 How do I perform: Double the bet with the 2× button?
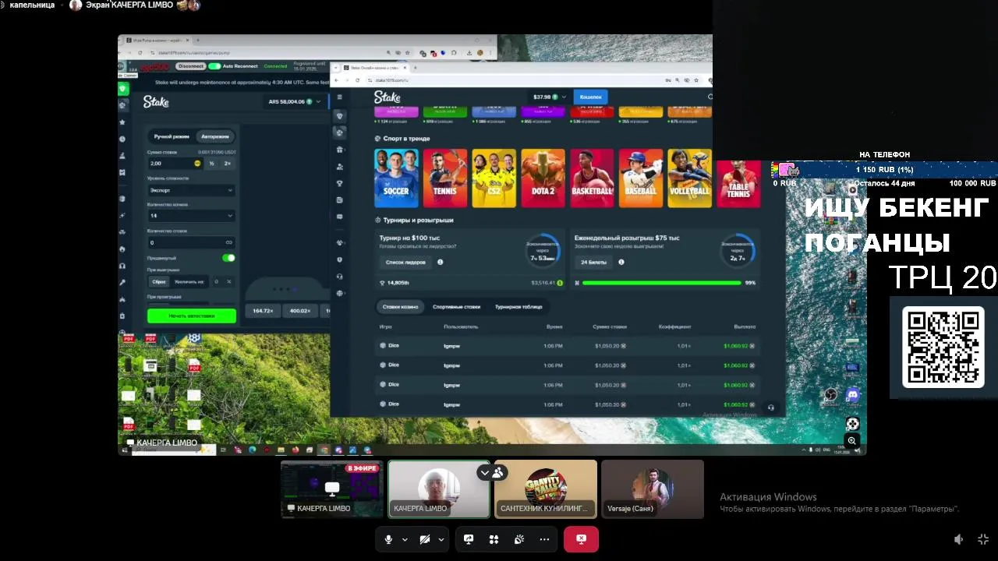[228, 164]
